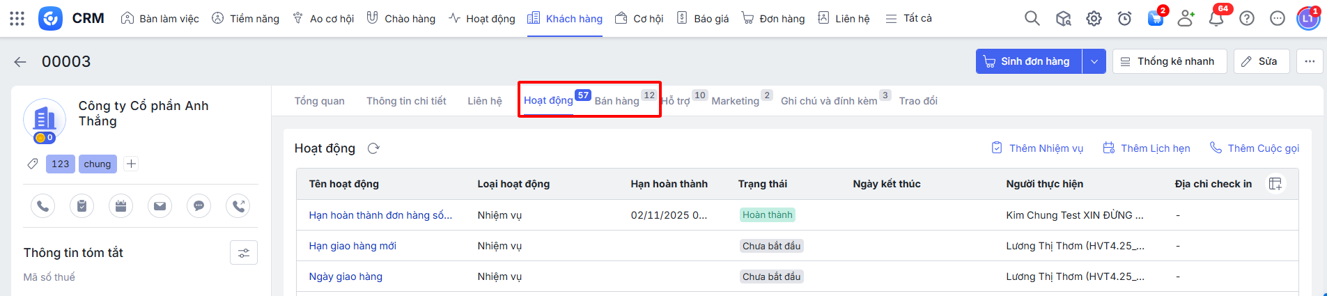Image resolution: width=1327 pixels, height=296 pixels.
Task: Open Khách hàng menu
Action: (x=565, y=19)
